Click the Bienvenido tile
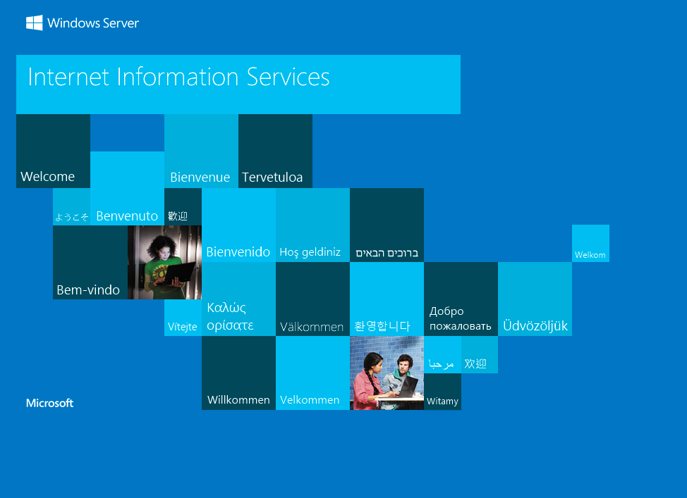 pyautogui.click(x=238, y=225)
